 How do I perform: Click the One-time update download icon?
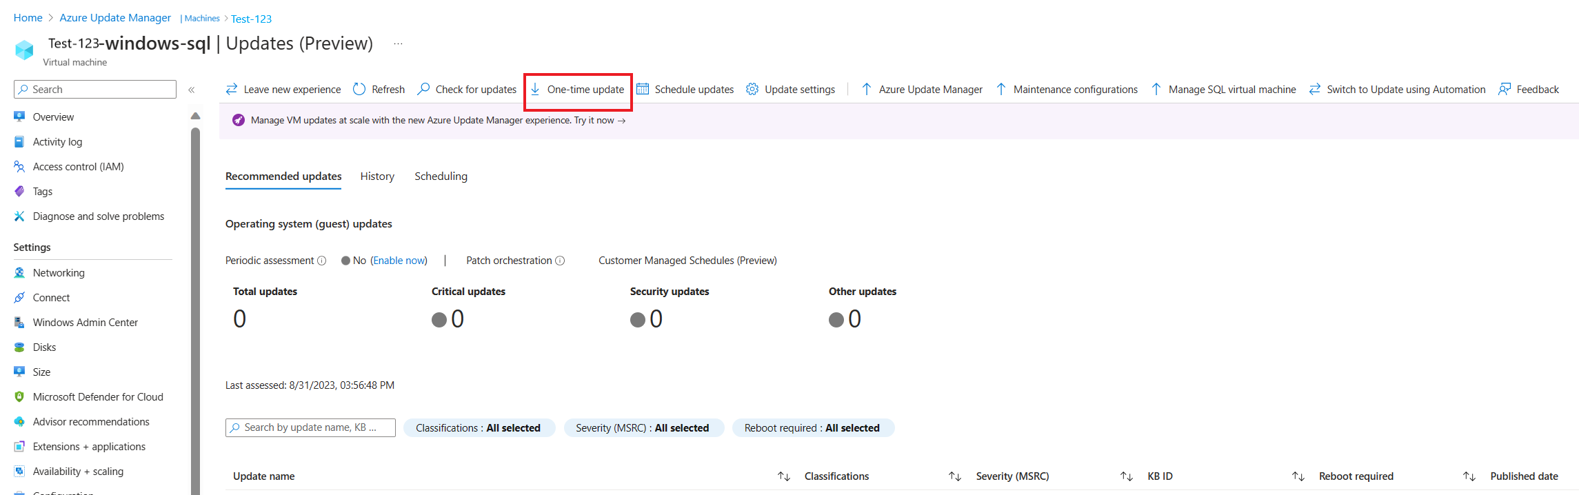click(x=535, y=89)
